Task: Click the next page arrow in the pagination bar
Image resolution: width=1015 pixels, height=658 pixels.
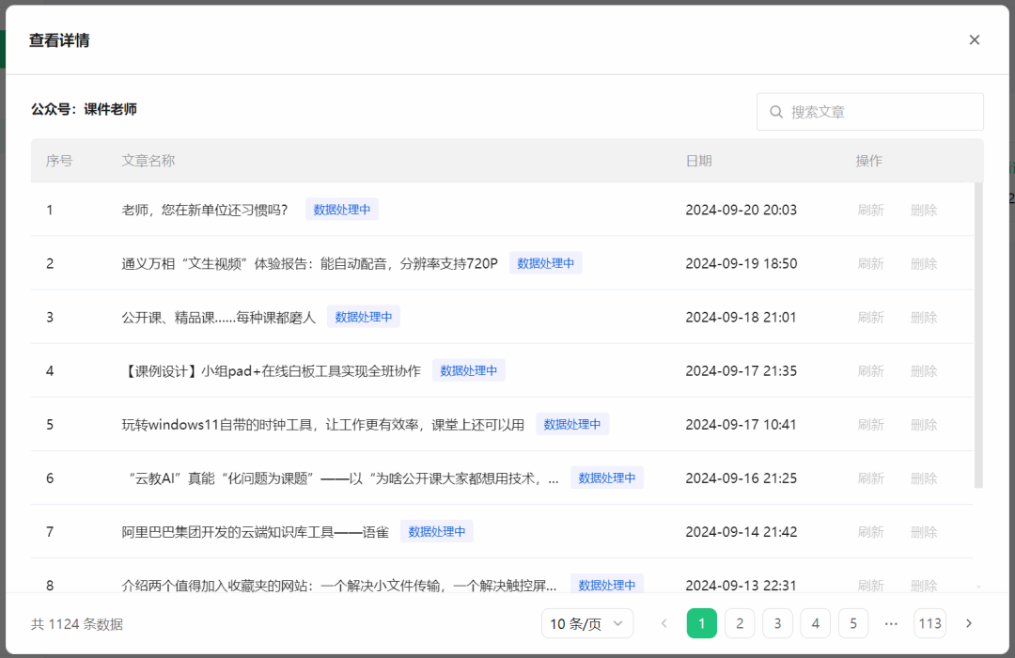Action: tap(969, 623)
